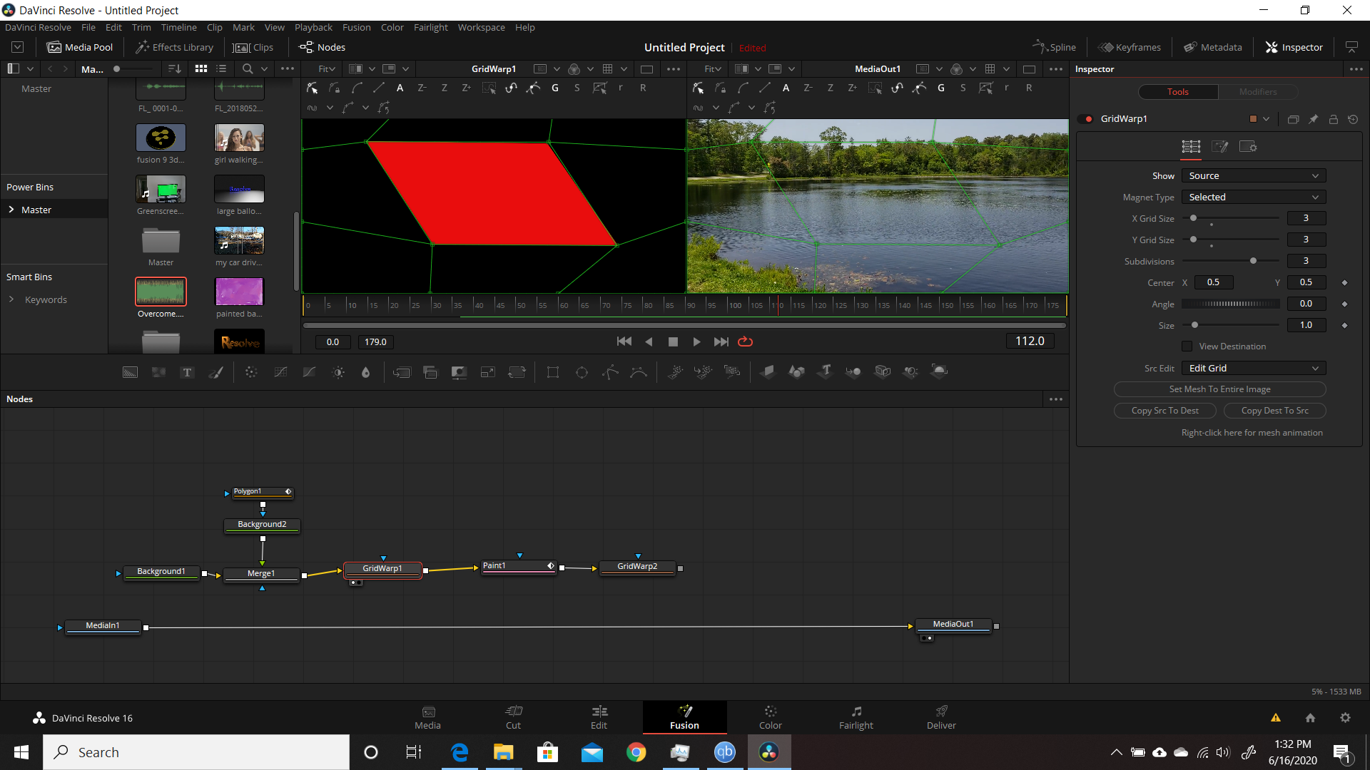
Task: Add an Ellipse mask tool
Action: [x=582, y=372]
